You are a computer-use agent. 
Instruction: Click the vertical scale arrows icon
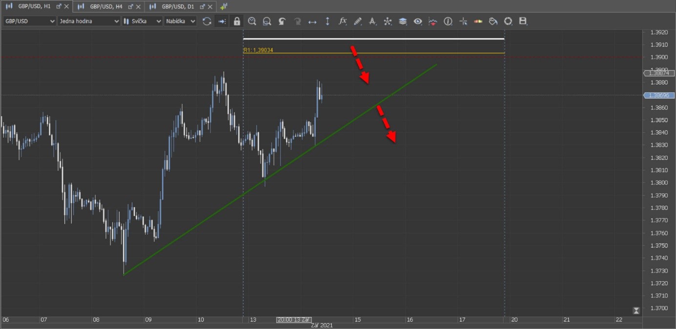(328, 21)
